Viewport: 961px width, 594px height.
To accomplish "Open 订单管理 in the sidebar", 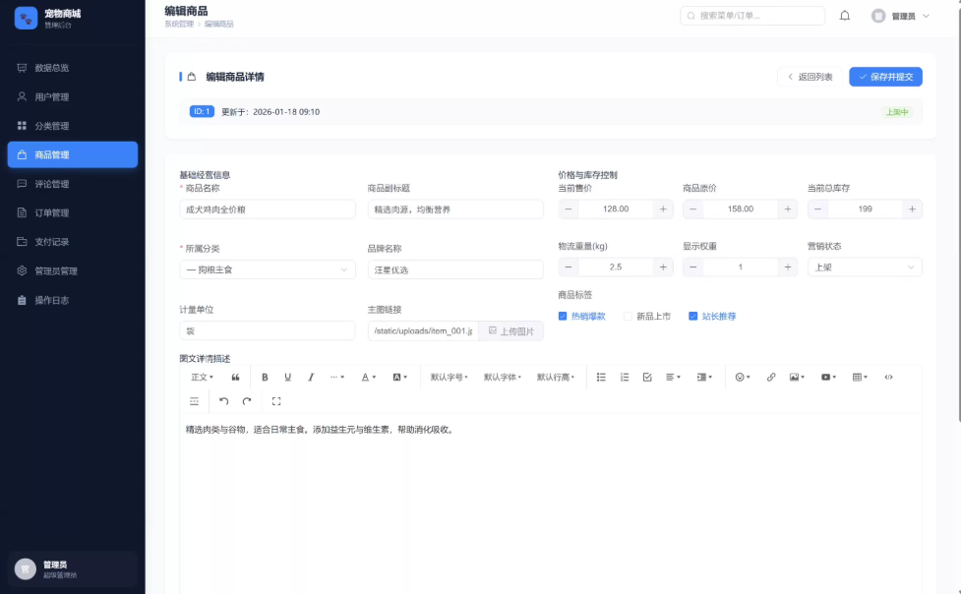I will [73, 212].
